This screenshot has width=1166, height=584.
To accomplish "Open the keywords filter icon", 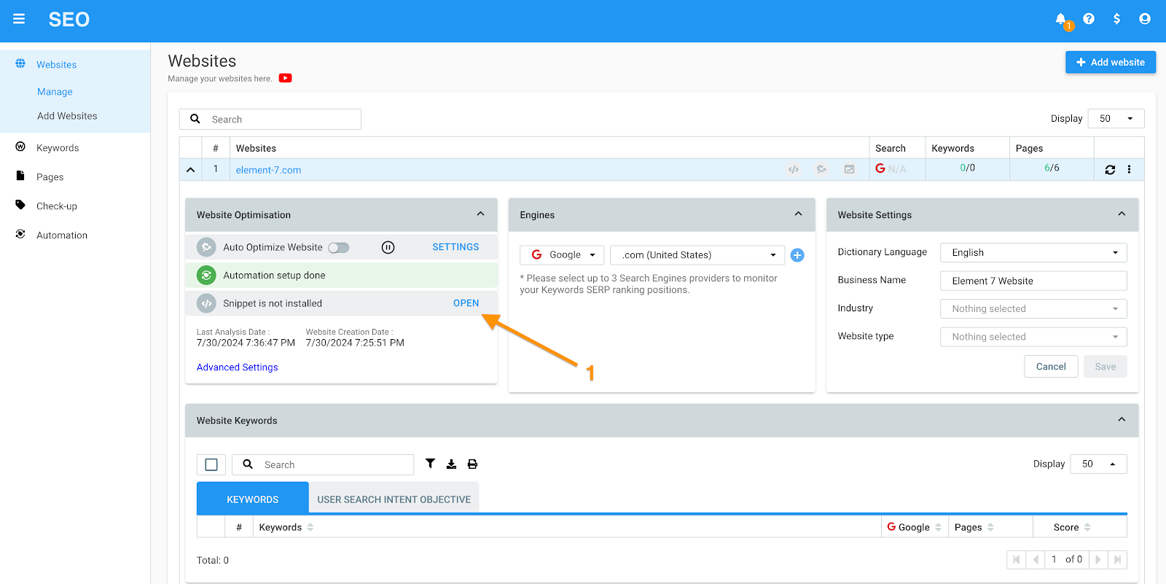I will pos(431,464).
